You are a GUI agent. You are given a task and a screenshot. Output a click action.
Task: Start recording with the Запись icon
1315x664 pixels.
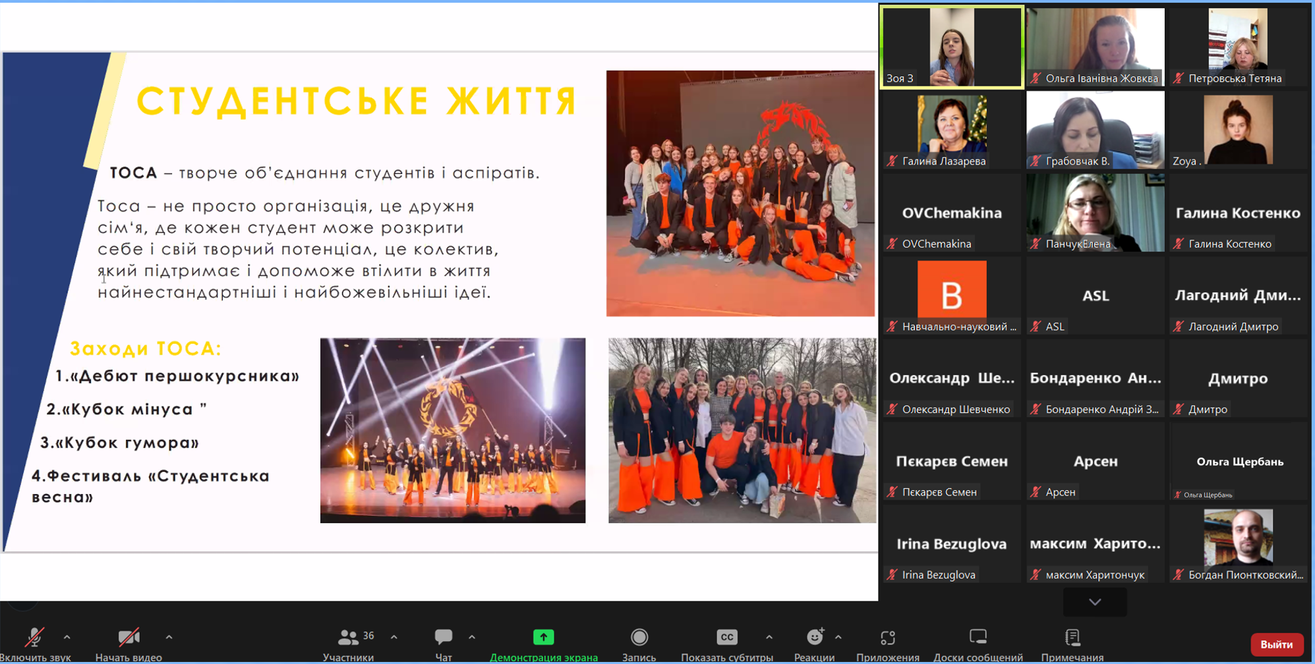click(x=639, y=638)
